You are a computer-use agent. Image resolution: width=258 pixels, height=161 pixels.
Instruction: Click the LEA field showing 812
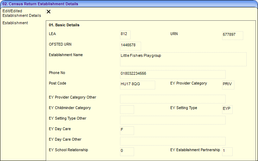tap(125, 34)
